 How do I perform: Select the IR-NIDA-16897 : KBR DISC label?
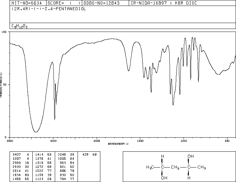pyautogui.click(x=164, y=3)
